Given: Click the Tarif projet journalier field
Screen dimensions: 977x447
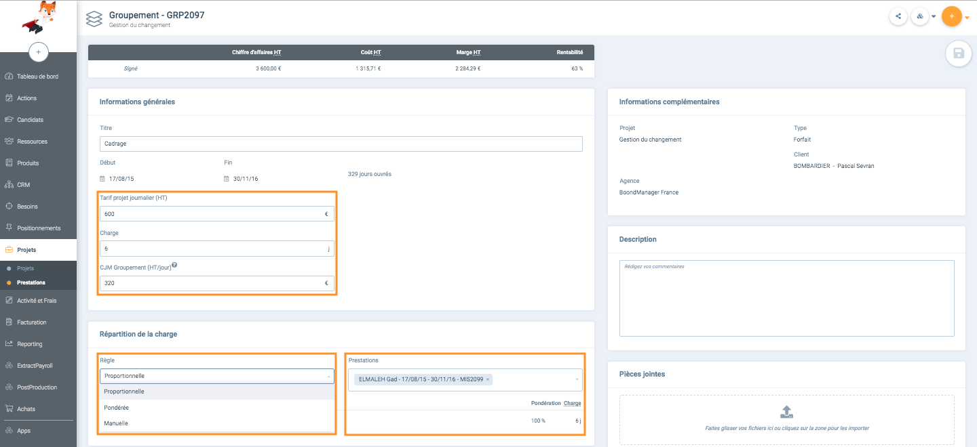Looking at the screenshot, I should coord(216,214).
